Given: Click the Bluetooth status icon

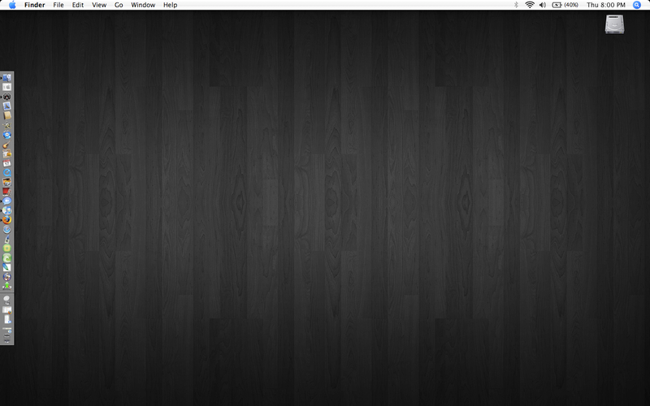Looking at the screenshot, I should pos(516,5).
